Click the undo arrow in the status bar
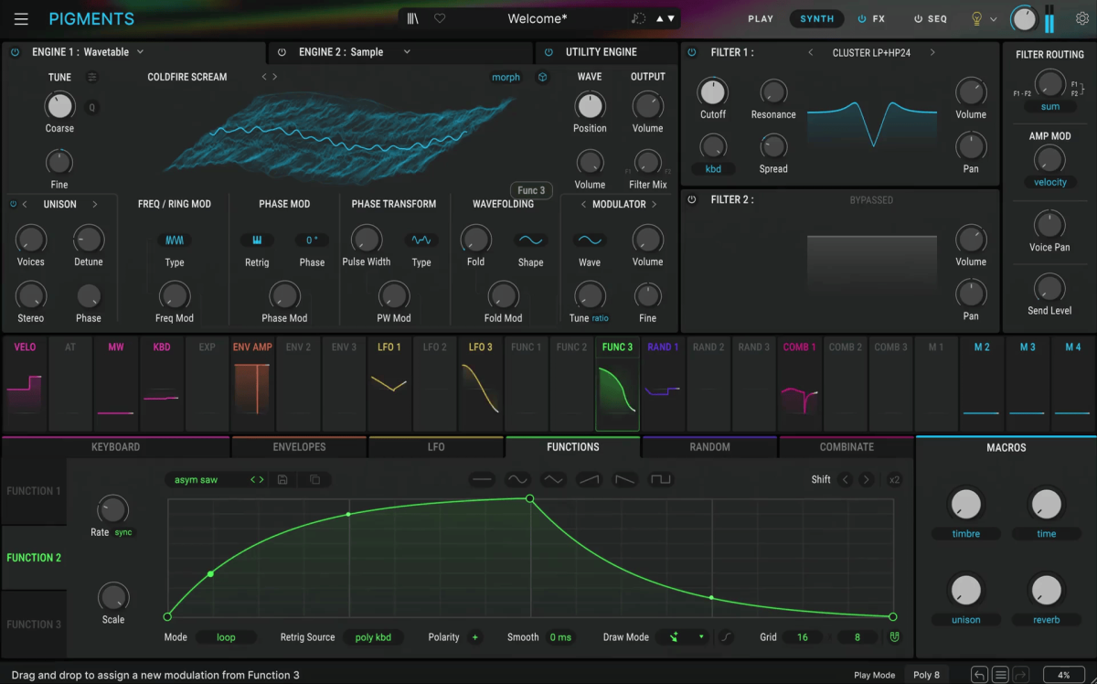The image size is (1097, 684). click(979, 675)
